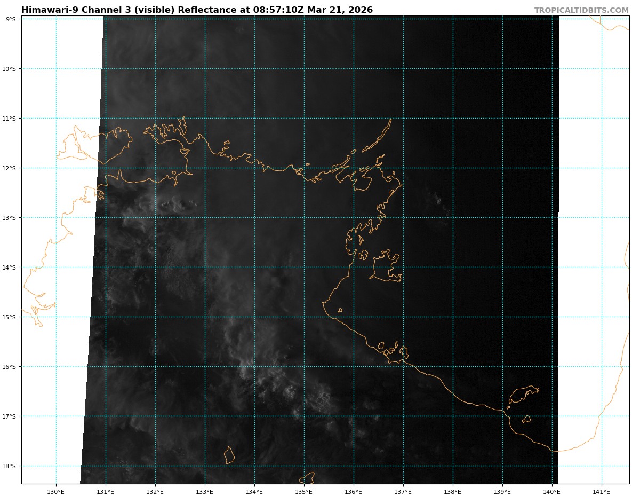Select the 9°S latitude axis label
The width and height of the screenshot is (640, 496).
click(11, 19)
